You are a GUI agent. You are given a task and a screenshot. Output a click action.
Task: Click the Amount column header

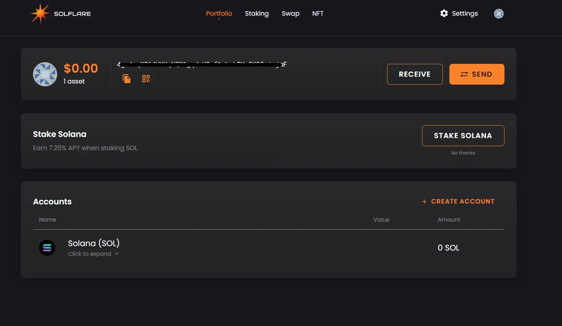pyautogui.click(x=449, y=220)
